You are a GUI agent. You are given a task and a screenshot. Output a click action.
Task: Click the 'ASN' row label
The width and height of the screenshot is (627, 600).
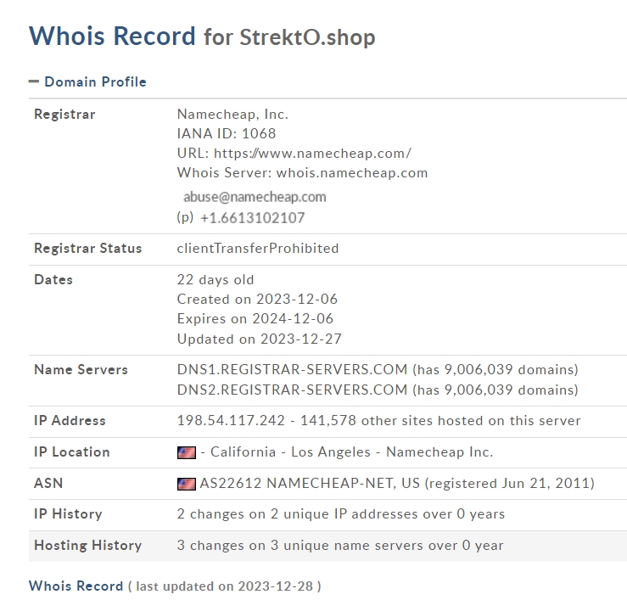48,483
